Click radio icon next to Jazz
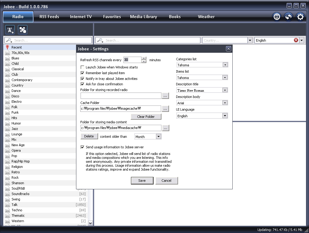309x233 pixels. [7, 129]
